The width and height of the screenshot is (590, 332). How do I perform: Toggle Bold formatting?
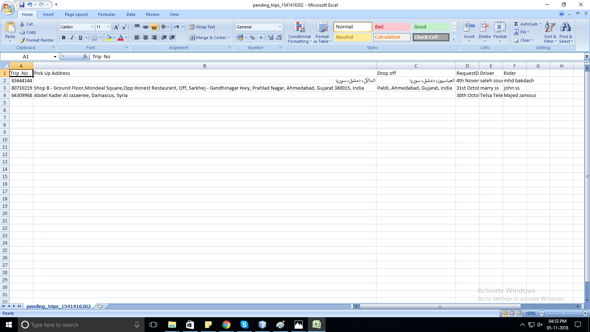[x=63, y=38]
